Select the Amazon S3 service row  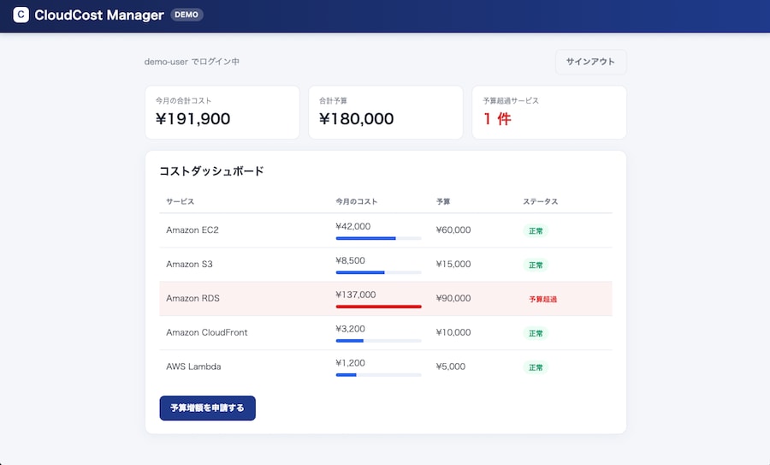(x=386, y=265)
